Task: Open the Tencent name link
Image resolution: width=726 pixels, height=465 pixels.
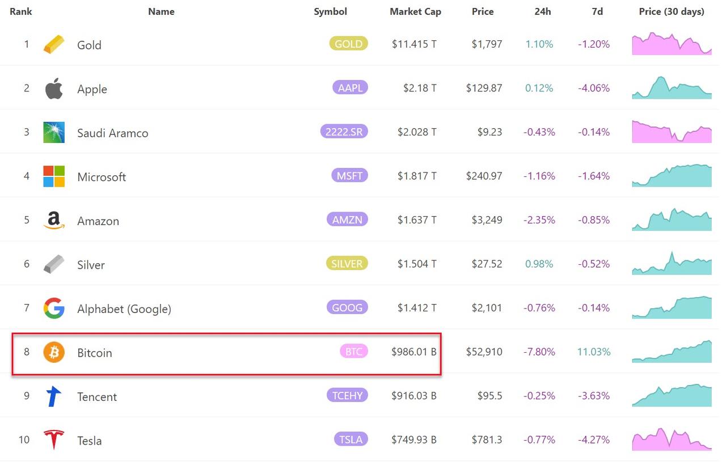Action: (97, 397)
